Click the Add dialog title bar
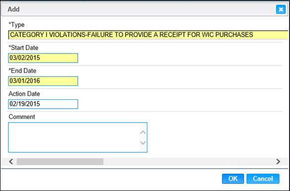 click(139, 9)
